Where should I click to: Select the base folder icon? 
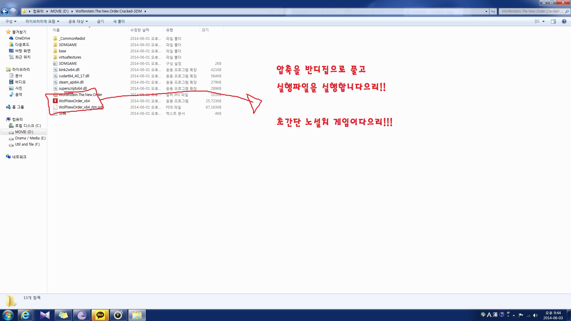(x=55, y=51)
